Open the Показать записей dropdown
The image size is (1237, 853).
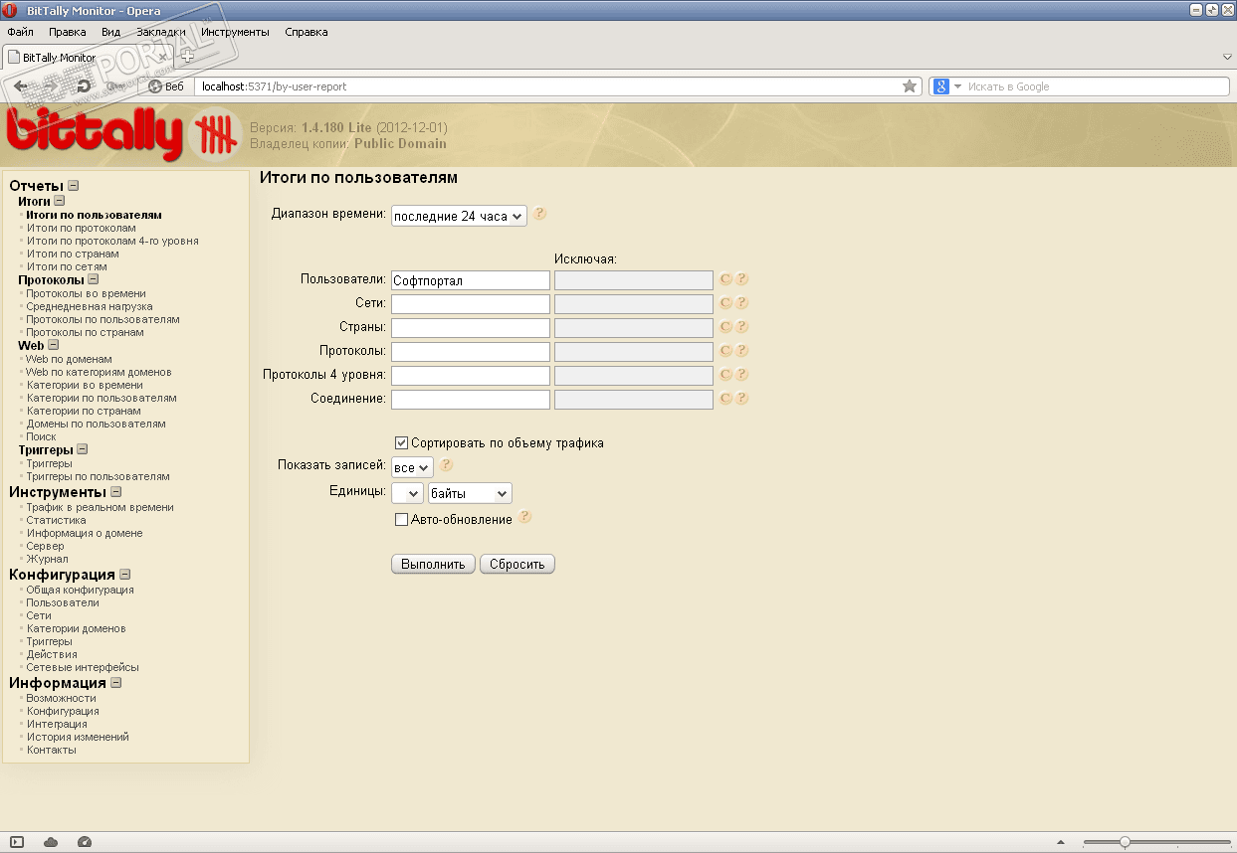(x=412, y=467)
